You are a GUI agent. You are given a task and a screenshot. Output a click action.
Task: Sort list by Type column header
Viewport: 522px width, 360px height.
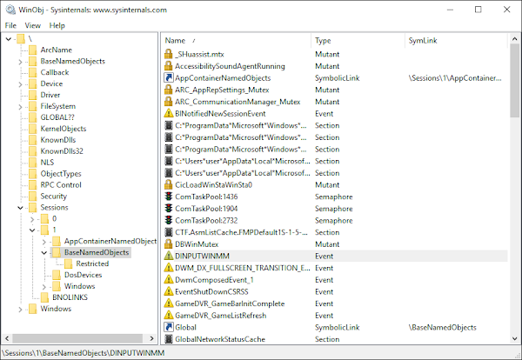[x=324, y=41]
